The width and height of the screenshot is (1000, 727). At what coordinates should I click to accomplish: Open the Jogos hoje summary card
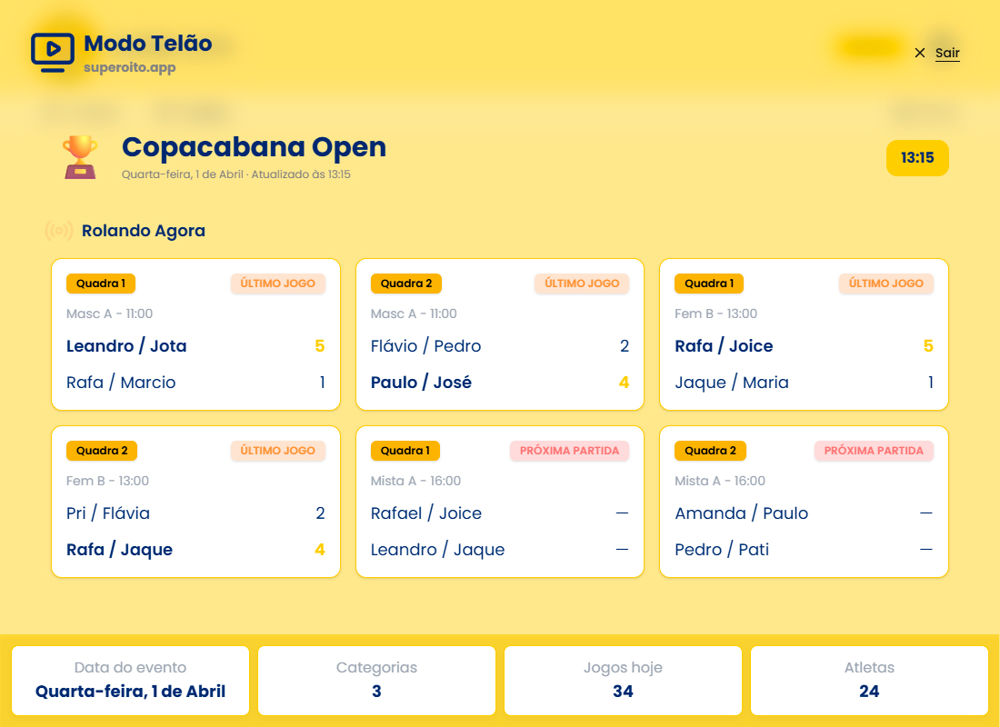point(623,680)
